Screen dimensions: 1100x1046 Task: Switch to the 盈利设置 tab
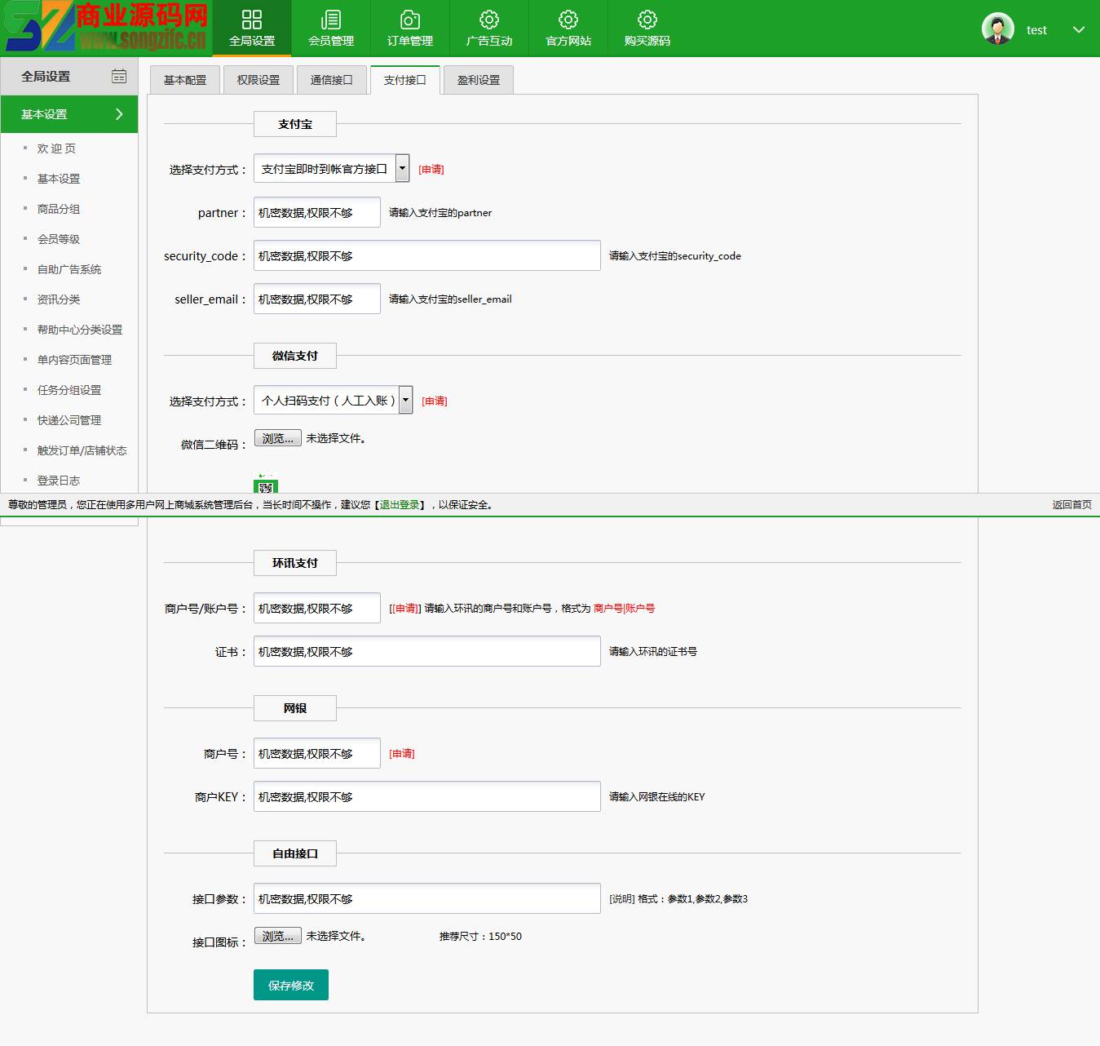(x=479, y=80)
